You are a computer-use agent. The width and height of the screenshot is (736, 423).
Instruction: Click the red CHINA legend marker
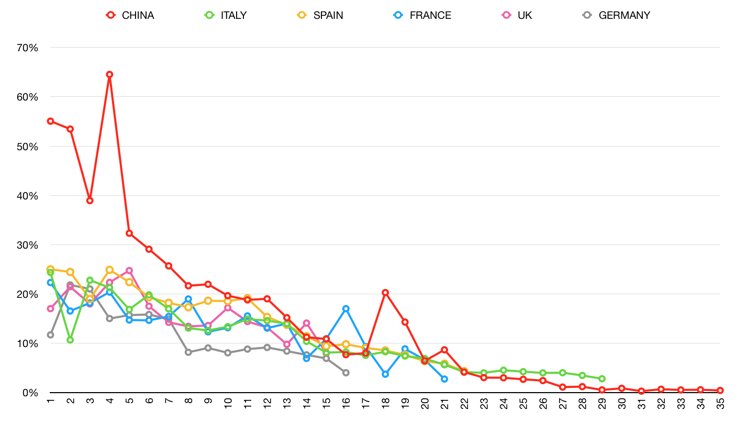click(110, 15)
